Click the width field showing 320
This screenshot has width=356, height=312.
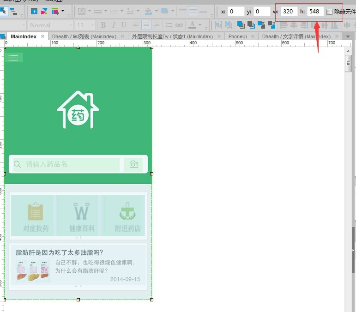289,12
